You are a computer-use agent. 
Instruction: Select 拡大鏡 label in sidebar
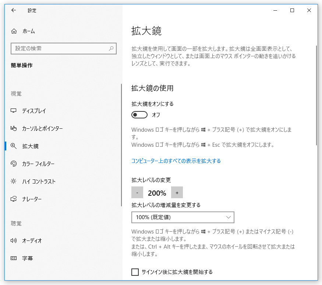tap(31, 146)
